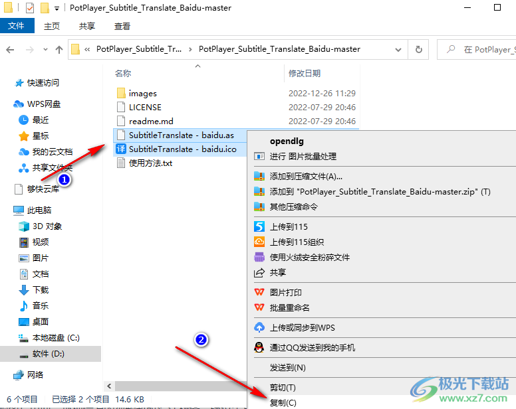Switch to the 查看 ribbon tab
The image size is (516, 409).
(122, 26)
